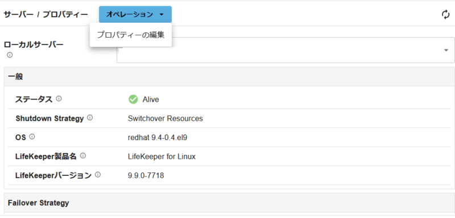The image size is (455, 218).
Task: Click the refresh icon at top right
Action: 445,14
